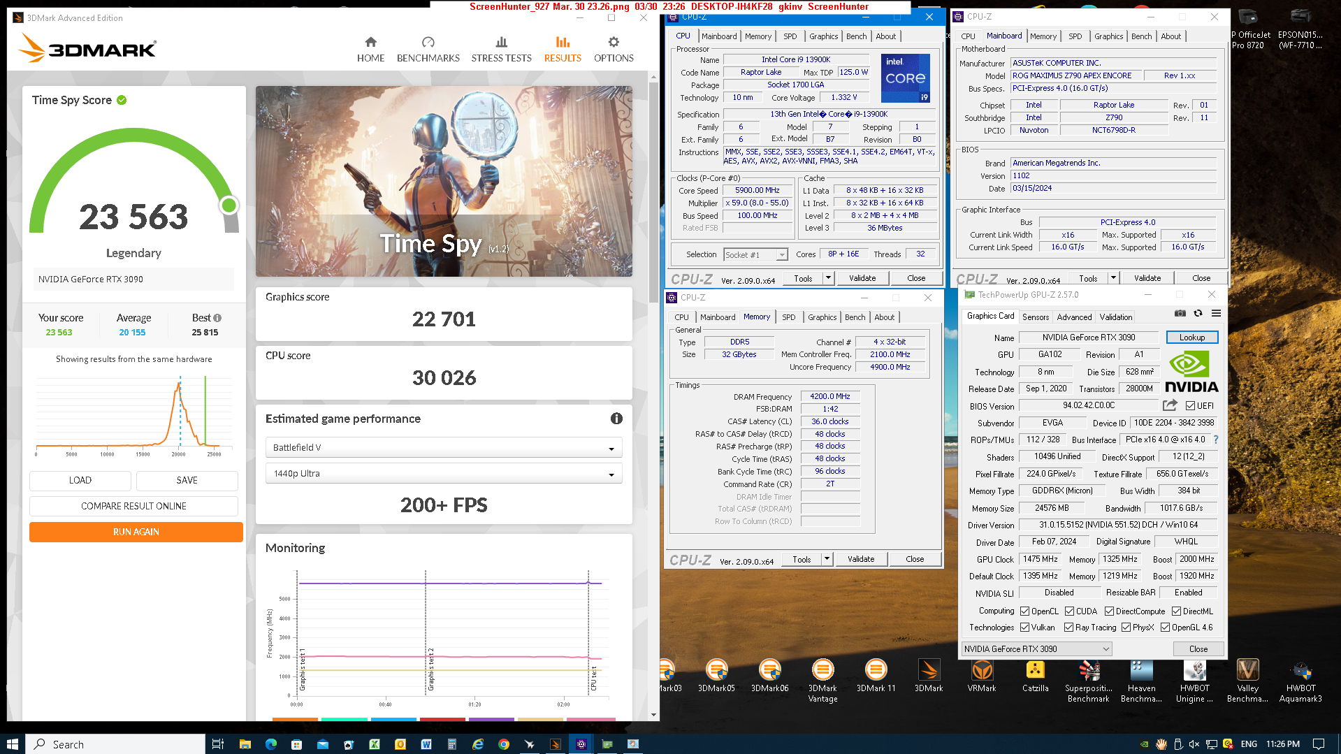Click the Bus Interface question mark in GPU-Z

[x=1216, y=440]
